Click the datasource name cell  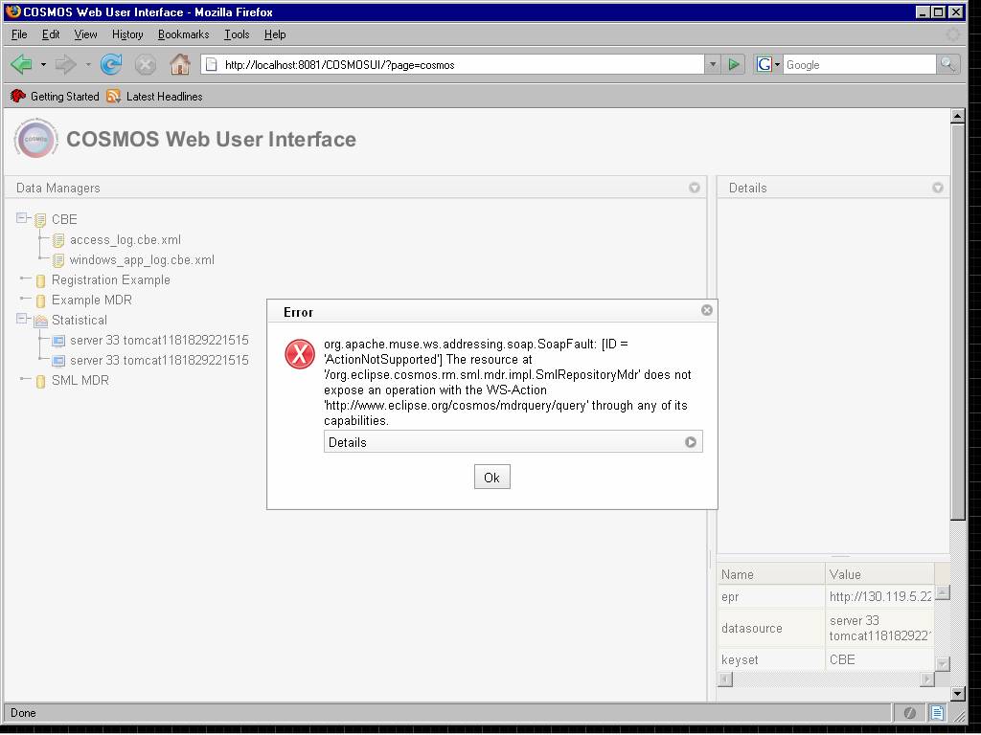[771, 628]
